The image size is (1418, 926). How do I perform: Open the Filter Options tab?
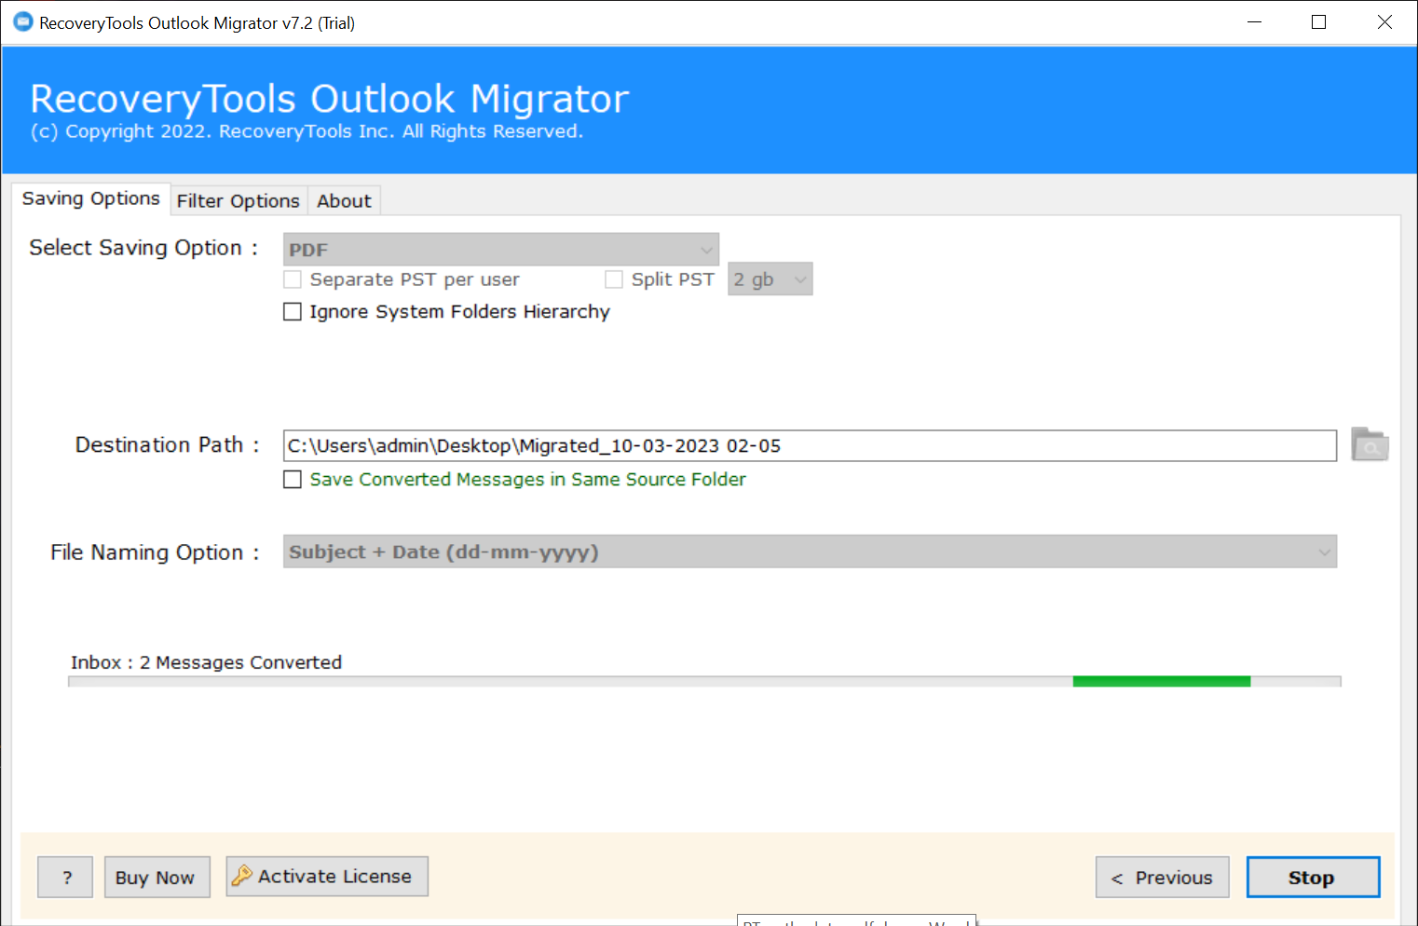(x=239, y=201)
